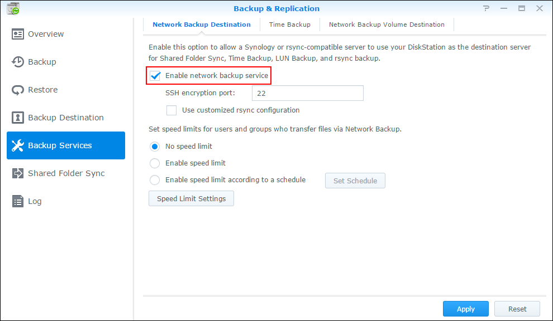Open the Shared Folder Sync section
553x321 pixels.
tap(66, 173)
